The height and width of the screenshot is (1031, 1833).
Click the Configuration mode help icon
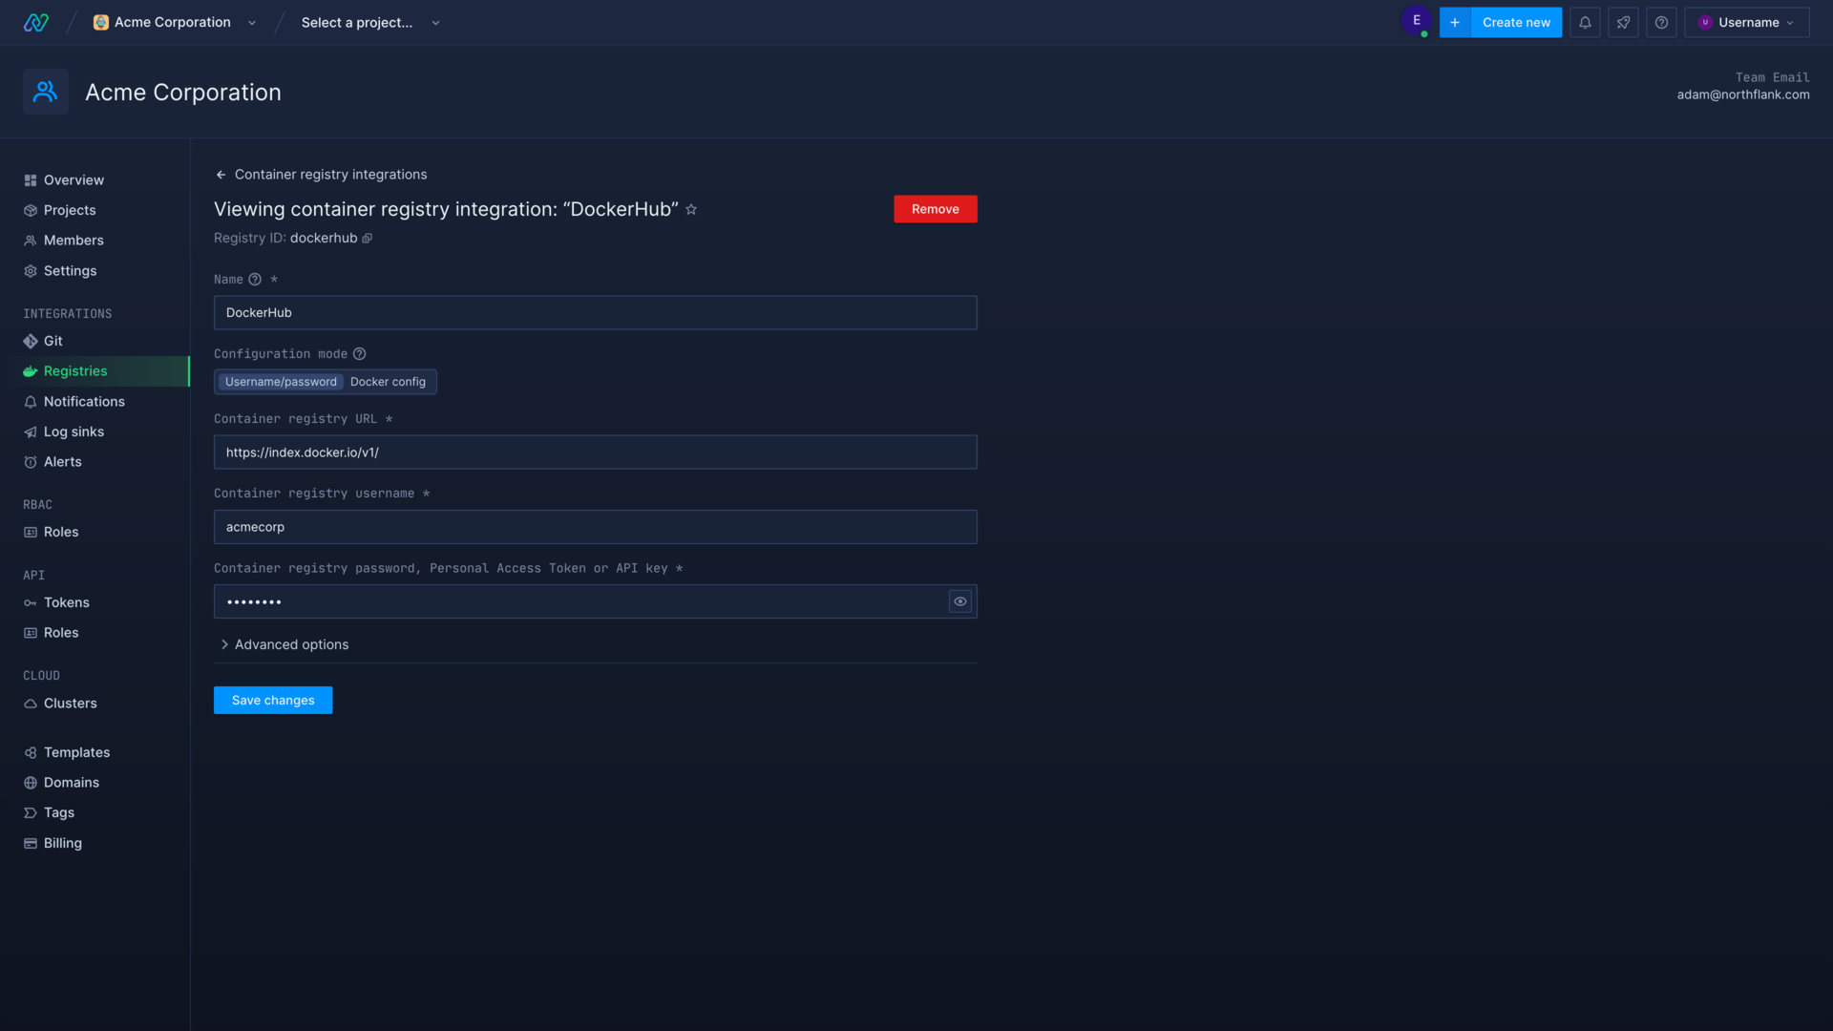pyautogui.click(x=359, y=354)
